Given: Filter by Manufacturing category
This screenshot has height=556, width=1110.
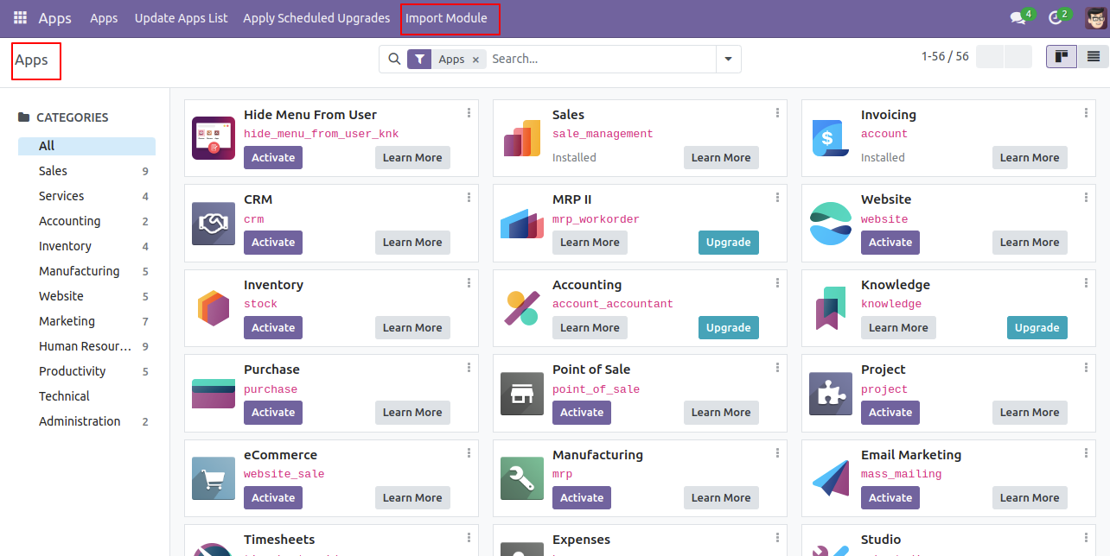Looking at the screenshot, I should [86, 271].
